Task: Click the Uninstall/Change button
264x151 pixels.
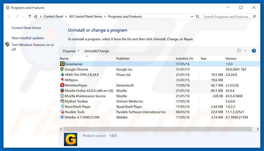Action: tap(97, 51)
